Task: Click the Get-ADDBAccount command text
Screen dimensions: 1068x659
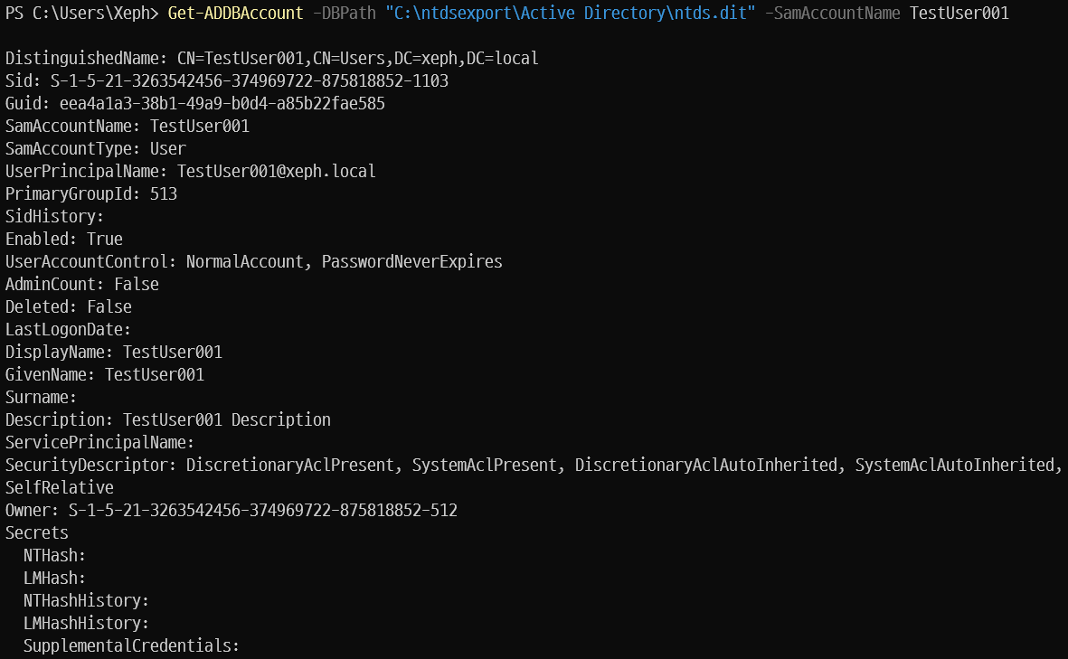Action: click(x=235, y=13)
